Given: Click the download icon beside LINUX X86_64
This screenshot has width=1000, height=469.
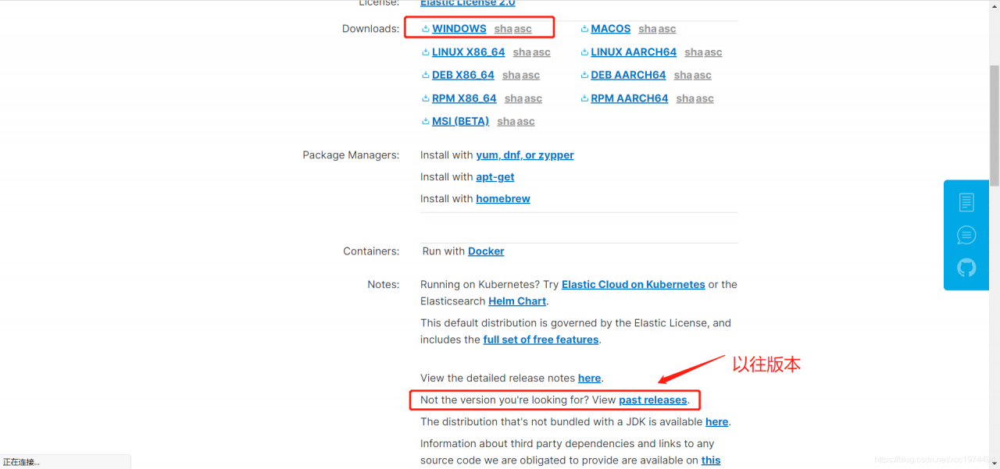Looking at the screenshot, I should [x=426, y=52].
